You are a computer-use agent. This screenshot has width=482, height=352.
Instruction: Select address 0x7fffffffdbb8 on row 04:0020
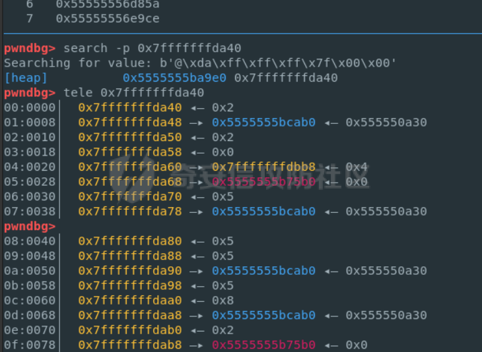coord(263,167)
